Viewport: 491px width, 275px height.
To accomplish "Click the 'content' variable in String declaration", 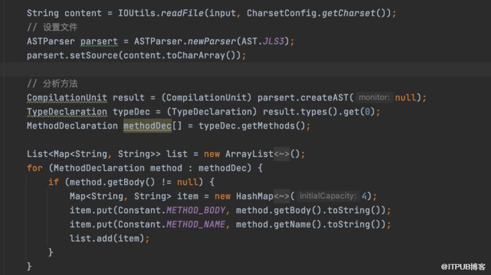I will (83, 13).
